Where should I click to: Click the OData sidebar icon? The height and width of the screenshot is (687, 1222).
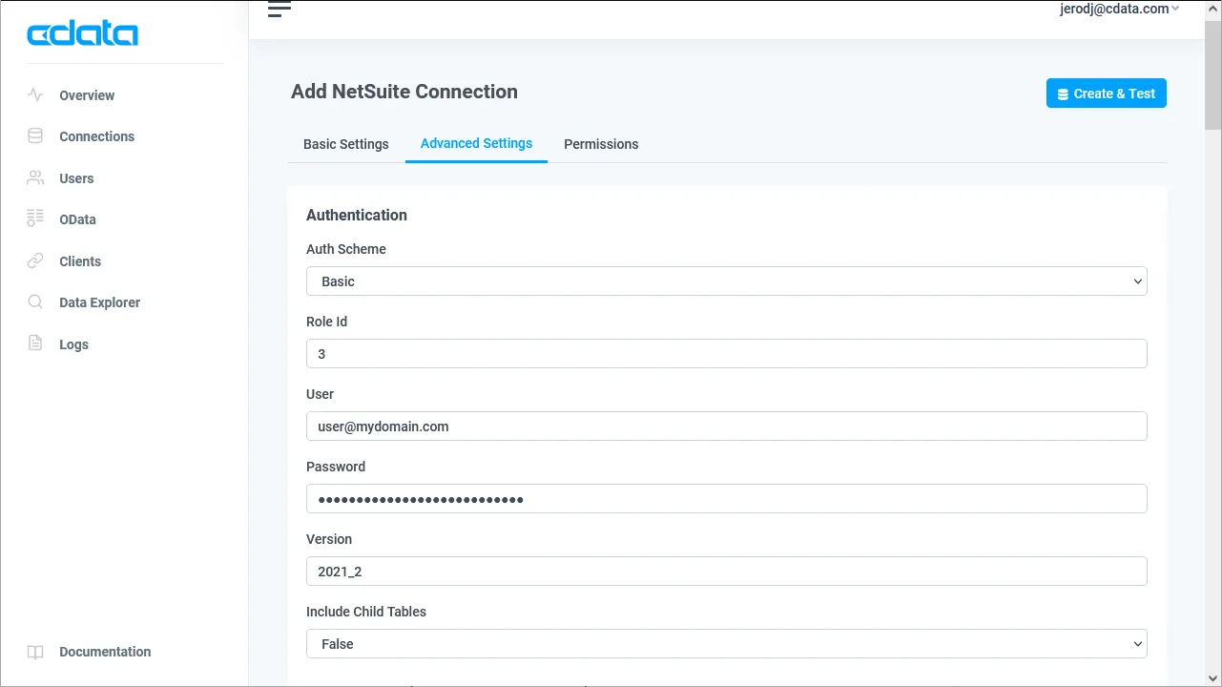click(35, 219)
